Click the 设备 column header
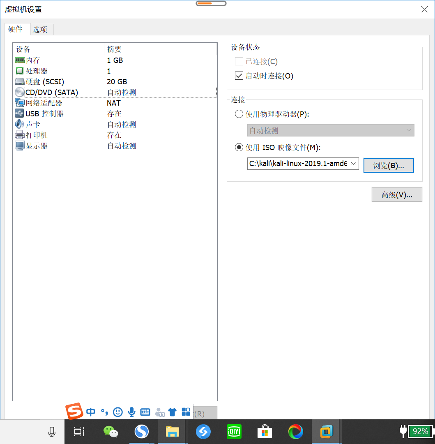The width and height of the screenshot is (435, 444). (59, 49)
